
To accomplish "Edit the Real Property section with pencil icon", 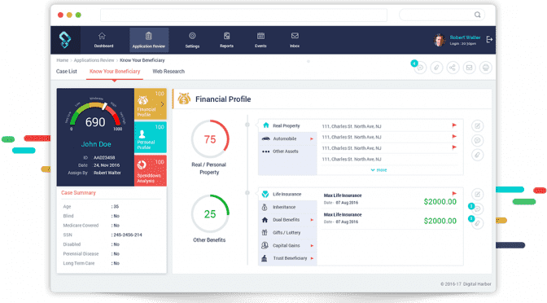I will click(x=477, y=125).
